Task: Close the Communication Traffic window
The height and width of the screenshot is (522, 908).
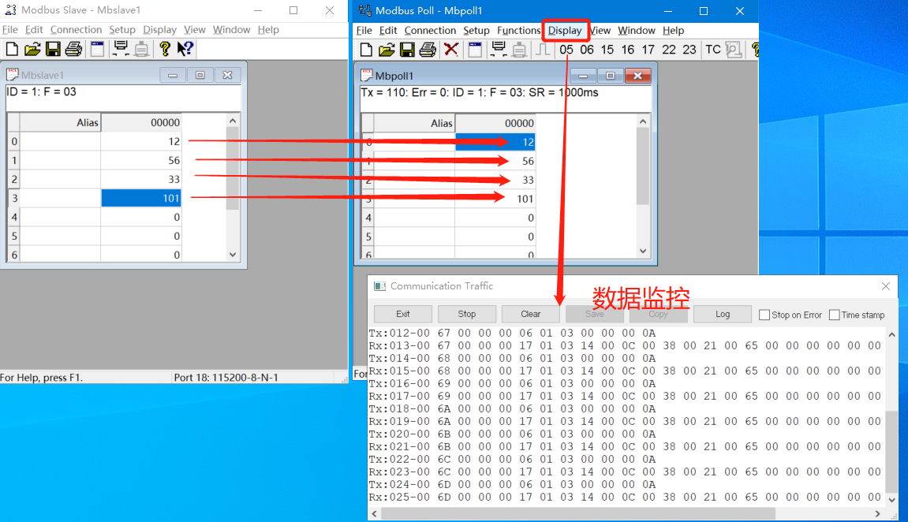Action: click(x=885, y=286)
